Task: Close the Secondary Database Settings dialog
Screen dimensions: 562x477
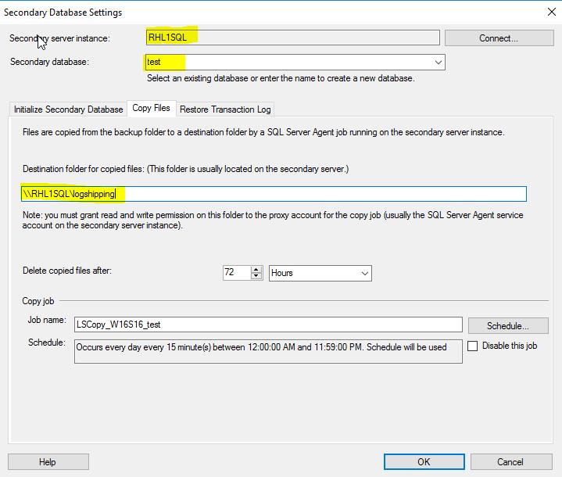Action: point(552,12)
